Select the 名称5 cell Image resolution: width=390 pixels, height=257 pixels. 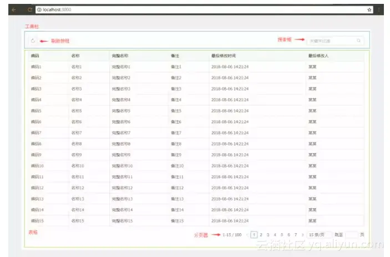77,110
